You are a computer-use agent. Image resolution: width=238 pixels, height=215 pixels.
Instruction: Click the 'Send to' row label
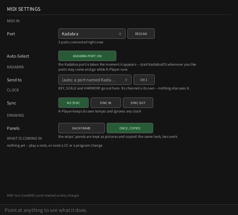(14, 80)
